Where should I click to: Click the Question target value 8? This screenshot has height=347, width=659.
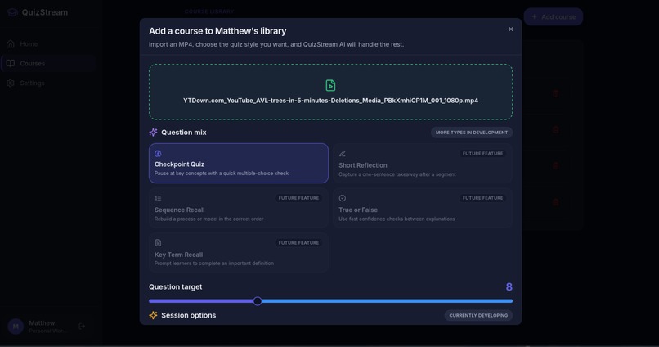click(x=509, y=287)
